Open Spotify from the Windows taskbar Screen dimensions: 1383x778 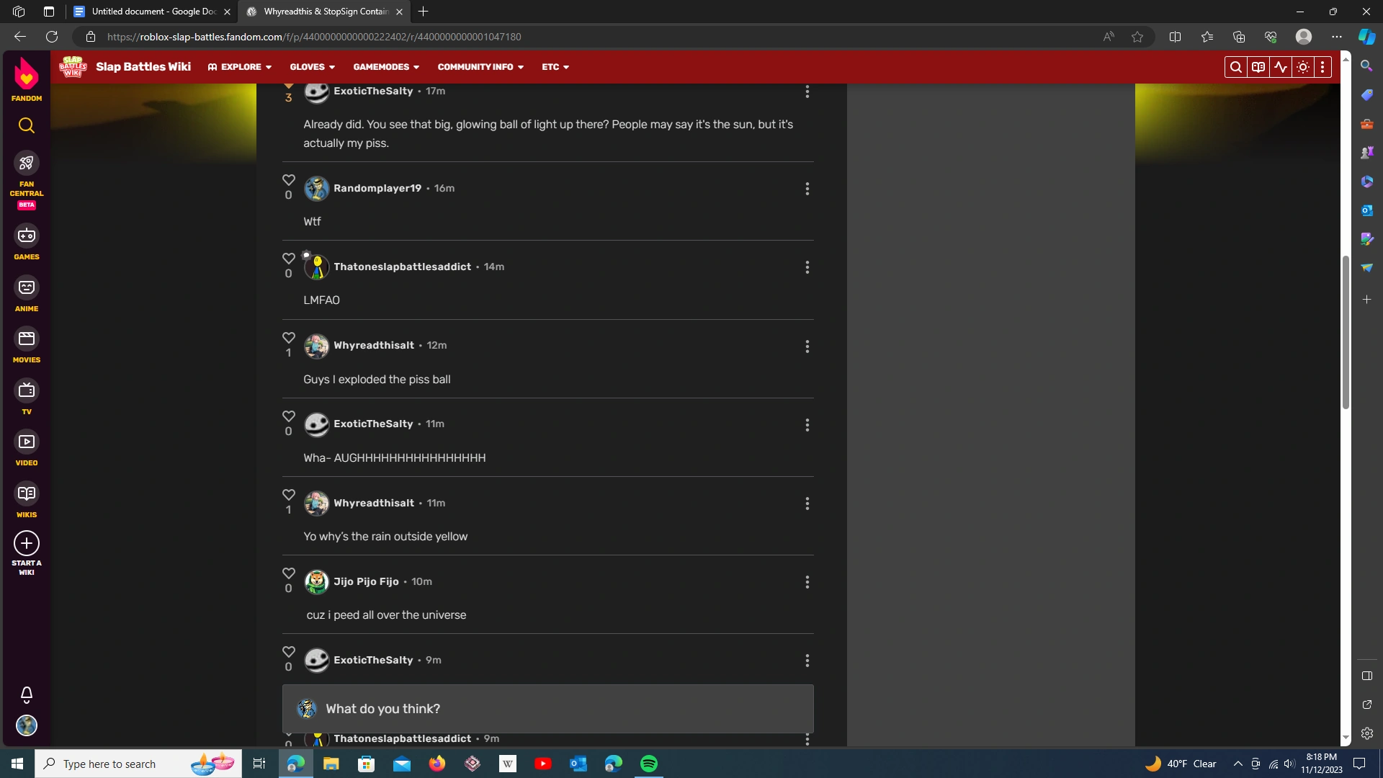(649, 764)
